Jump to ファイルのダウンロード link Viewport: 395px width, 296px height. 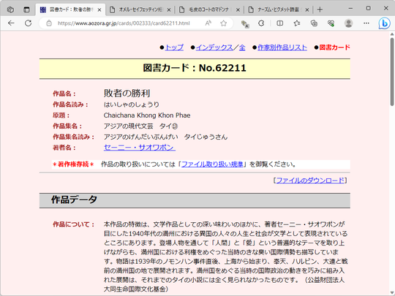(310, 181)
